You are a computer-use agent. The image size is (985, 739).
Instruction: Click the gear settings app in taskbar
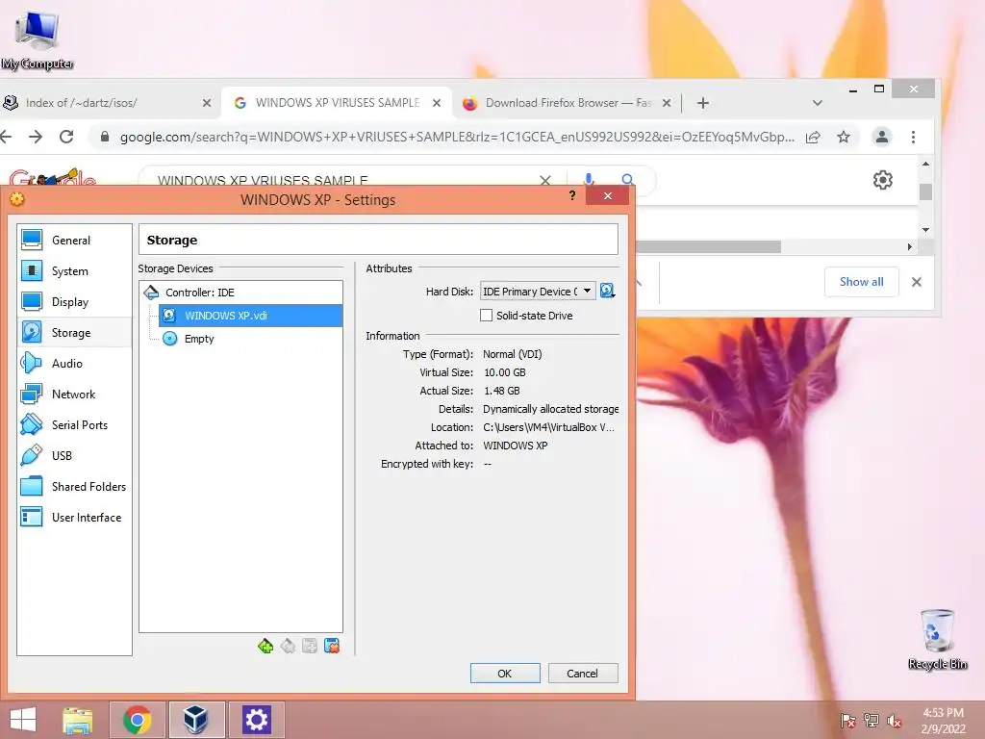[256, 720]
